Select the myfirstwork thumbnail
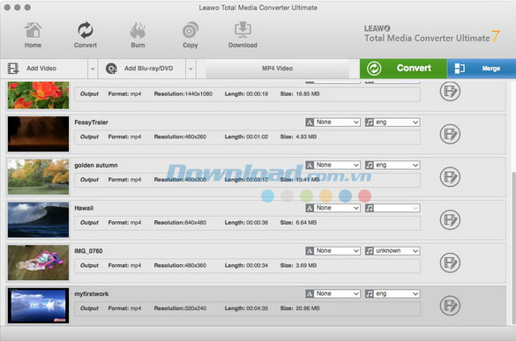This screenshot has width=516, height=341. (x=39, y=306)
